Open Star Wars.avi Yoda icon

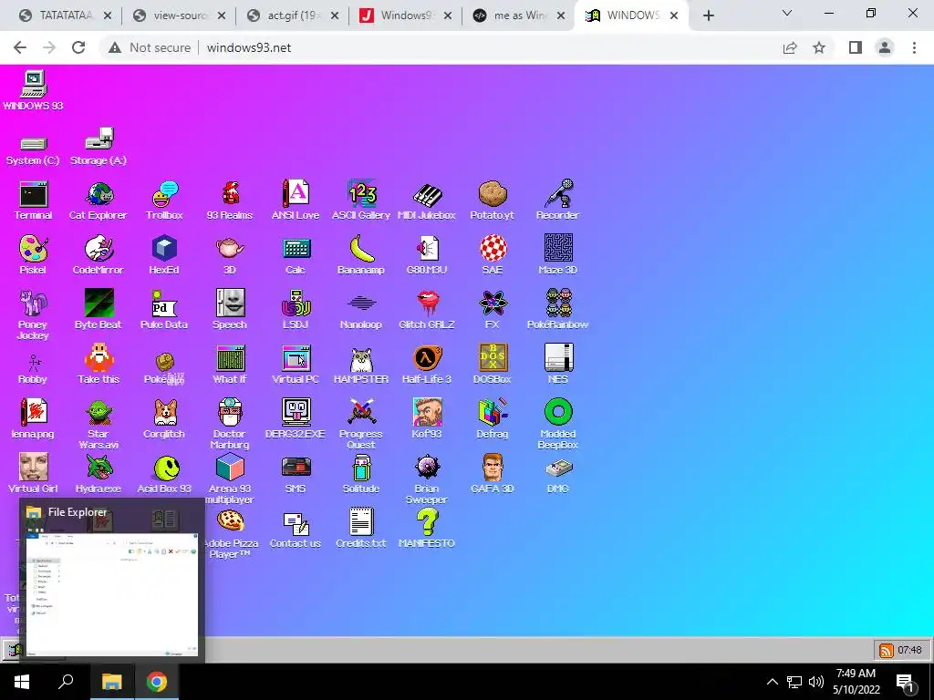pos(99,424)
